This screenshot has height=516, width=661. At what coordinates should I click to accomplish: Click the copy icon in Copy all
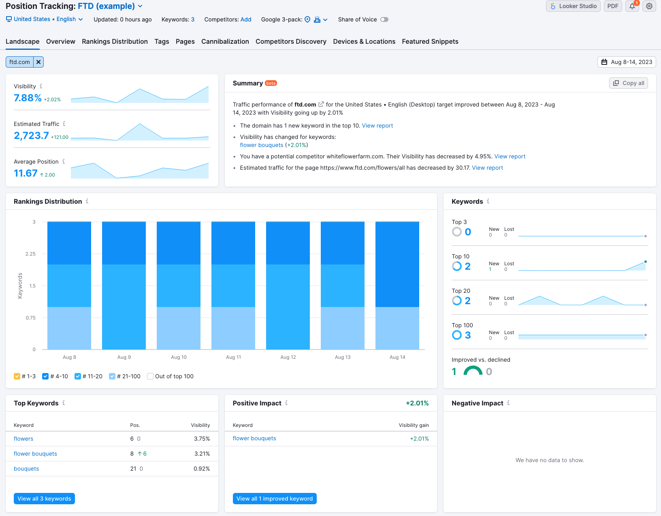pyautogui.click(x=616, y=83)
